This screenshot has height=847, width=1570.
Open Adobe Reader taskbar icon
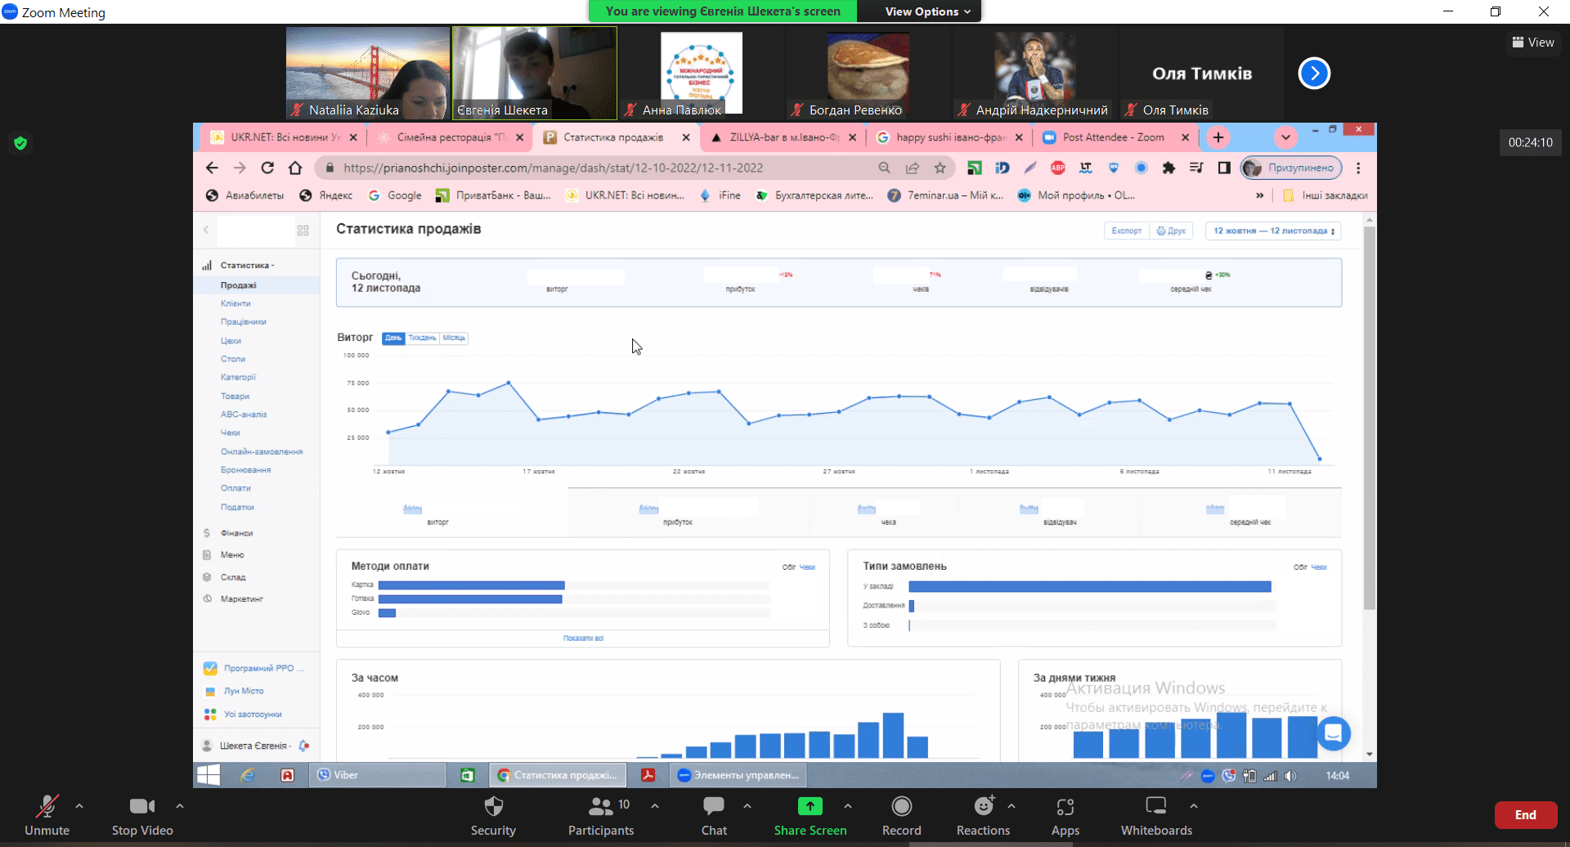tap(648, 775)
